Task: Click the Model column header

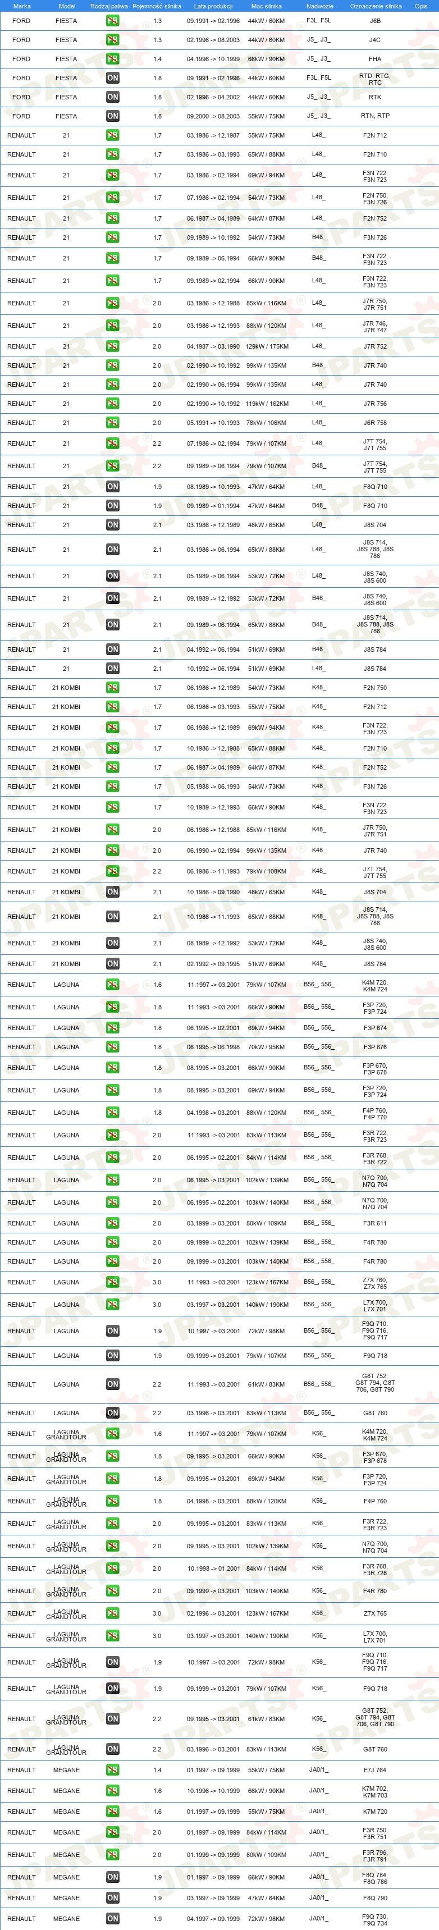Action: pyautogui.click(x=67, y=6)
